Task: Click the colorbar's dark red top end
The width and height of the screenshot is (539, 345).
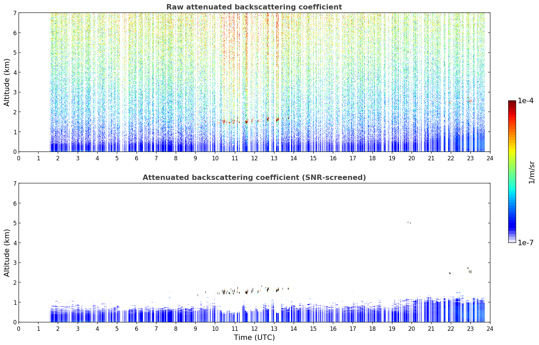Action: point(512,102)
